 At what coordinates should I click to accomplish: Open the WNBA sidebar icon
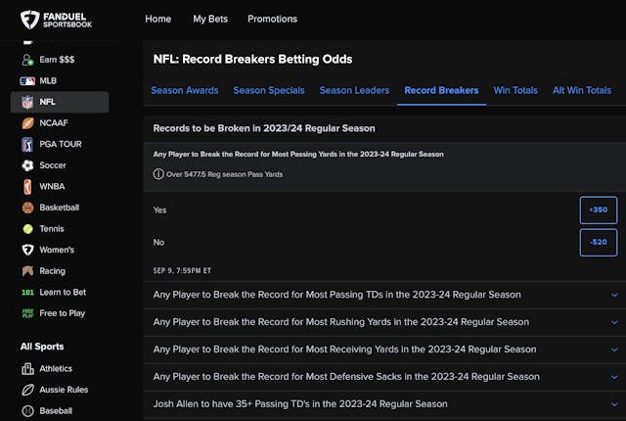27,186
